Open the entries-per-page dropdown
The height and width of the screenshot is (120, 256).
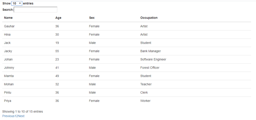point(17,3)
